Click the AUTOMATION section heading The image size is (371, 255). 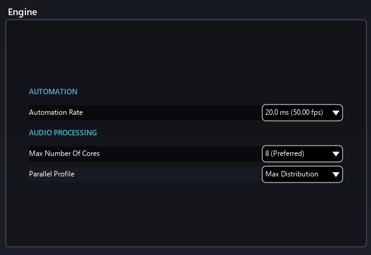pyautogui.click(x=53, y=92)
